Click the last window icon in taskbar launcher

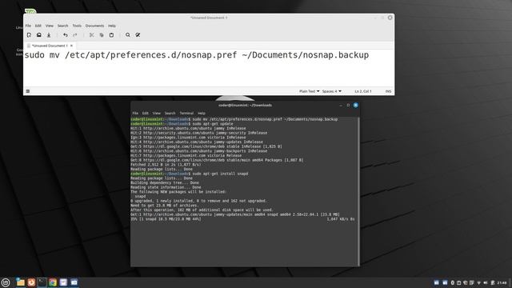tap(74, 282)
